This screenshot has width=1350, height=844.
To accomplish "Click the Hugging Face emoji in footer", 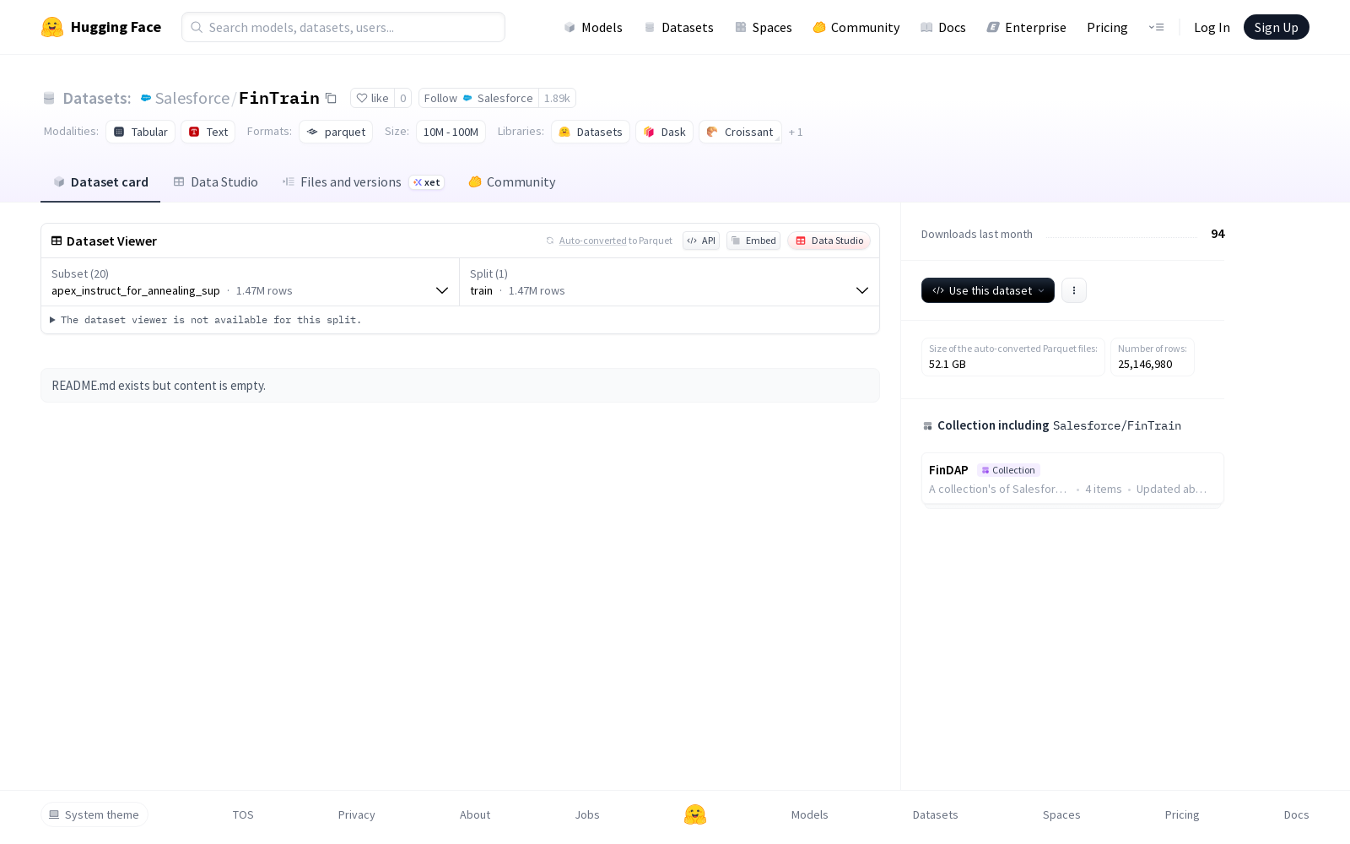I will tap(695, 814).
